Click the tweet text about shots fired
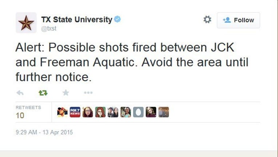This screenshot has width=278, height=157. [132, 62]
